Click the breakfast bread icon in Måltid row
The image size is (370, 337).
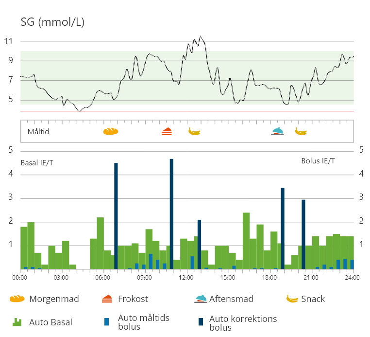click(x=111, y=131)
